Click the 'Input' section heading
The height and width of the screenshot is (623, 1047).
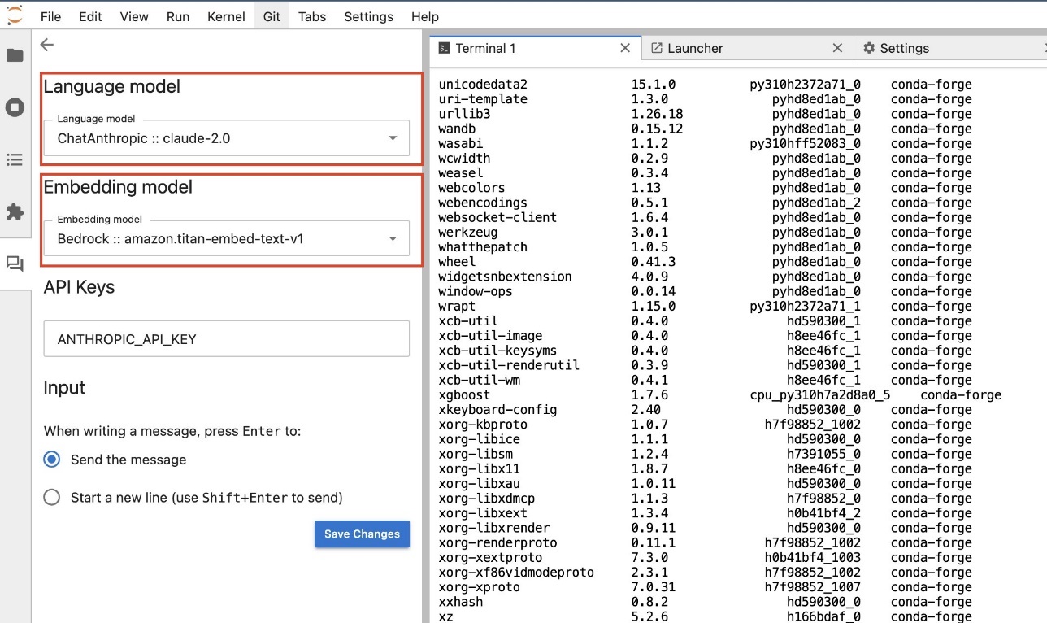pyautogui.click(x=64, y=387)
